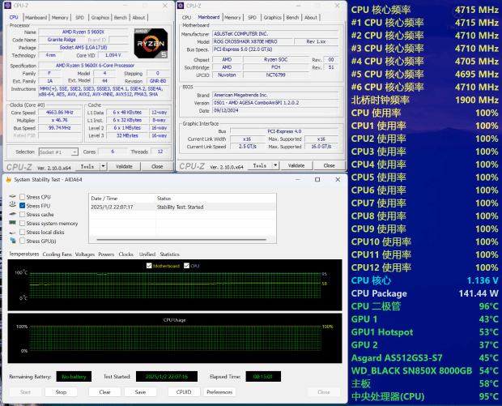Click Close button in left CPU-Z footer

pos(157,166)
